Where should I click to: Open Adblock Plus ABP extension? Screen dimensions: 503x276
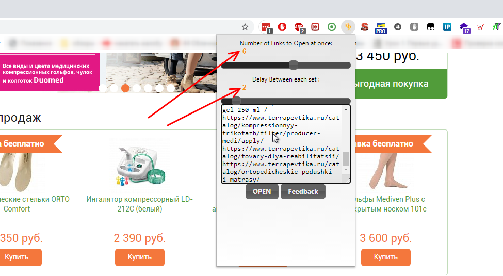[299, 27]
